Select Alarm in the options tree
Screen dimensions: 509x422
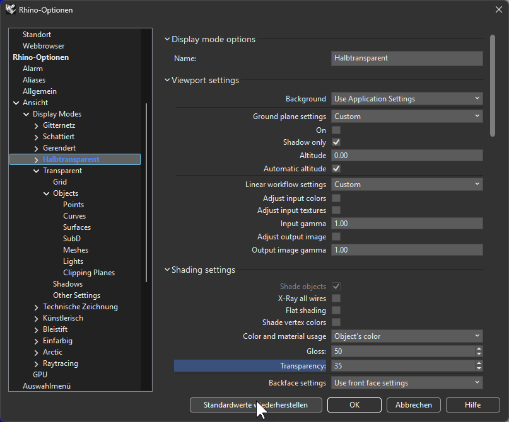click(x=32, y=69)
